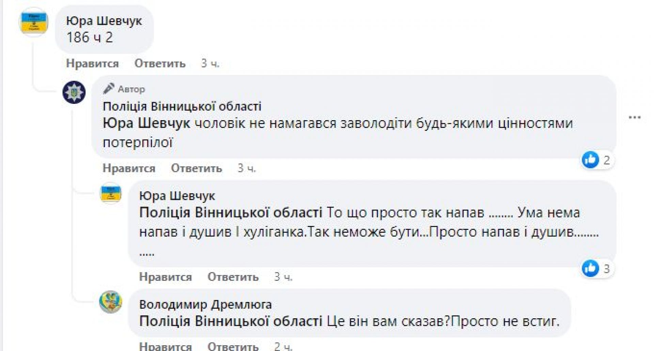654x351 pixels.
Task: Like the top "186 ч 2" comment
Action: coord(92,64)
